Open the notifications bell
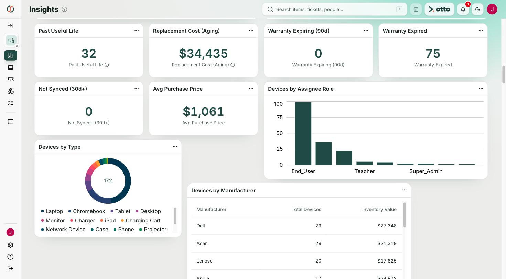The height and width of the screenshot is (279, 506). coord(463,9)
